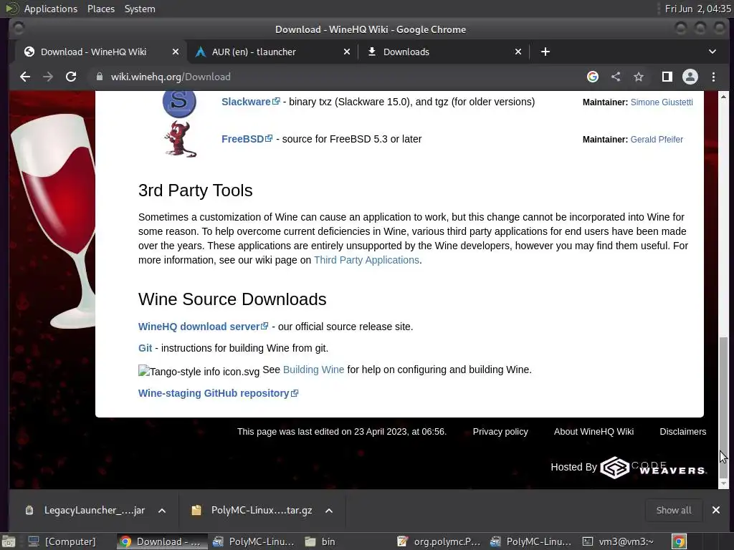Open the Disclaimers link
This screenshot has height=550, width=734.
click(x=682, y=432)
